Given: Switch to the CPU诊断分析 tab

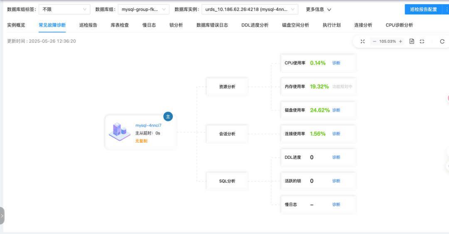Looking at the screenshot, I should [x=399, y=25].
